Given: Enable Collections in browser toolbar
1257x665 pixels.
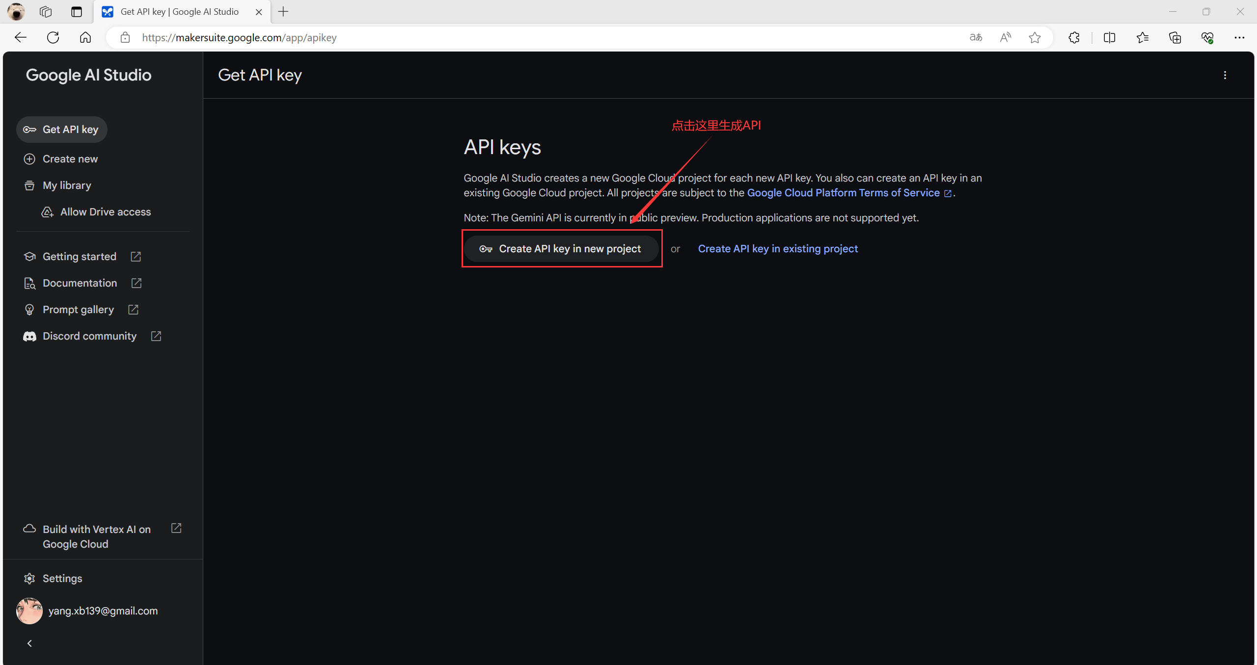Looking at the screenshot, I should [x=1175, y=37].
